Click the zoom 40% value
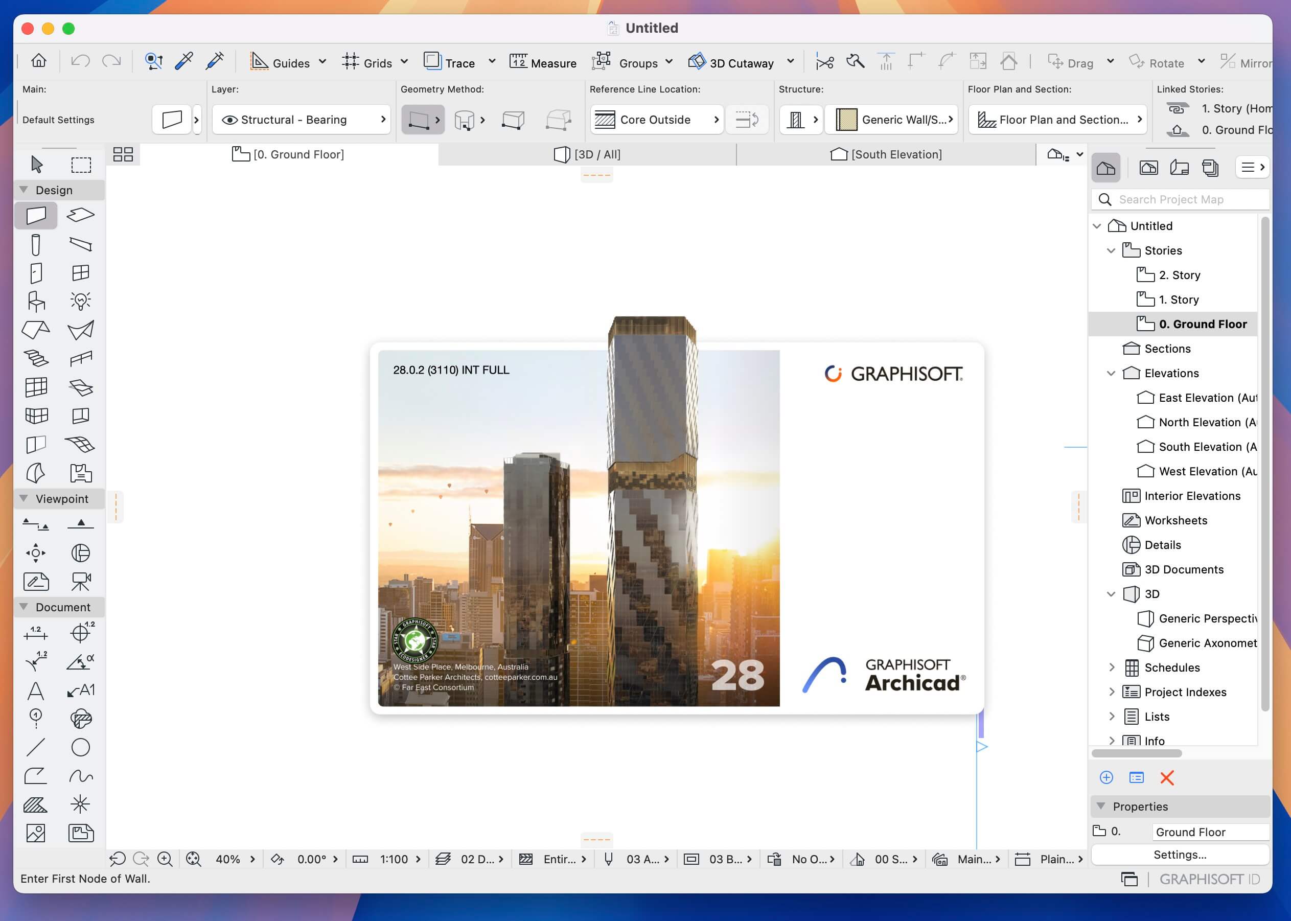1291x921 pixels. tap(228, 860)
